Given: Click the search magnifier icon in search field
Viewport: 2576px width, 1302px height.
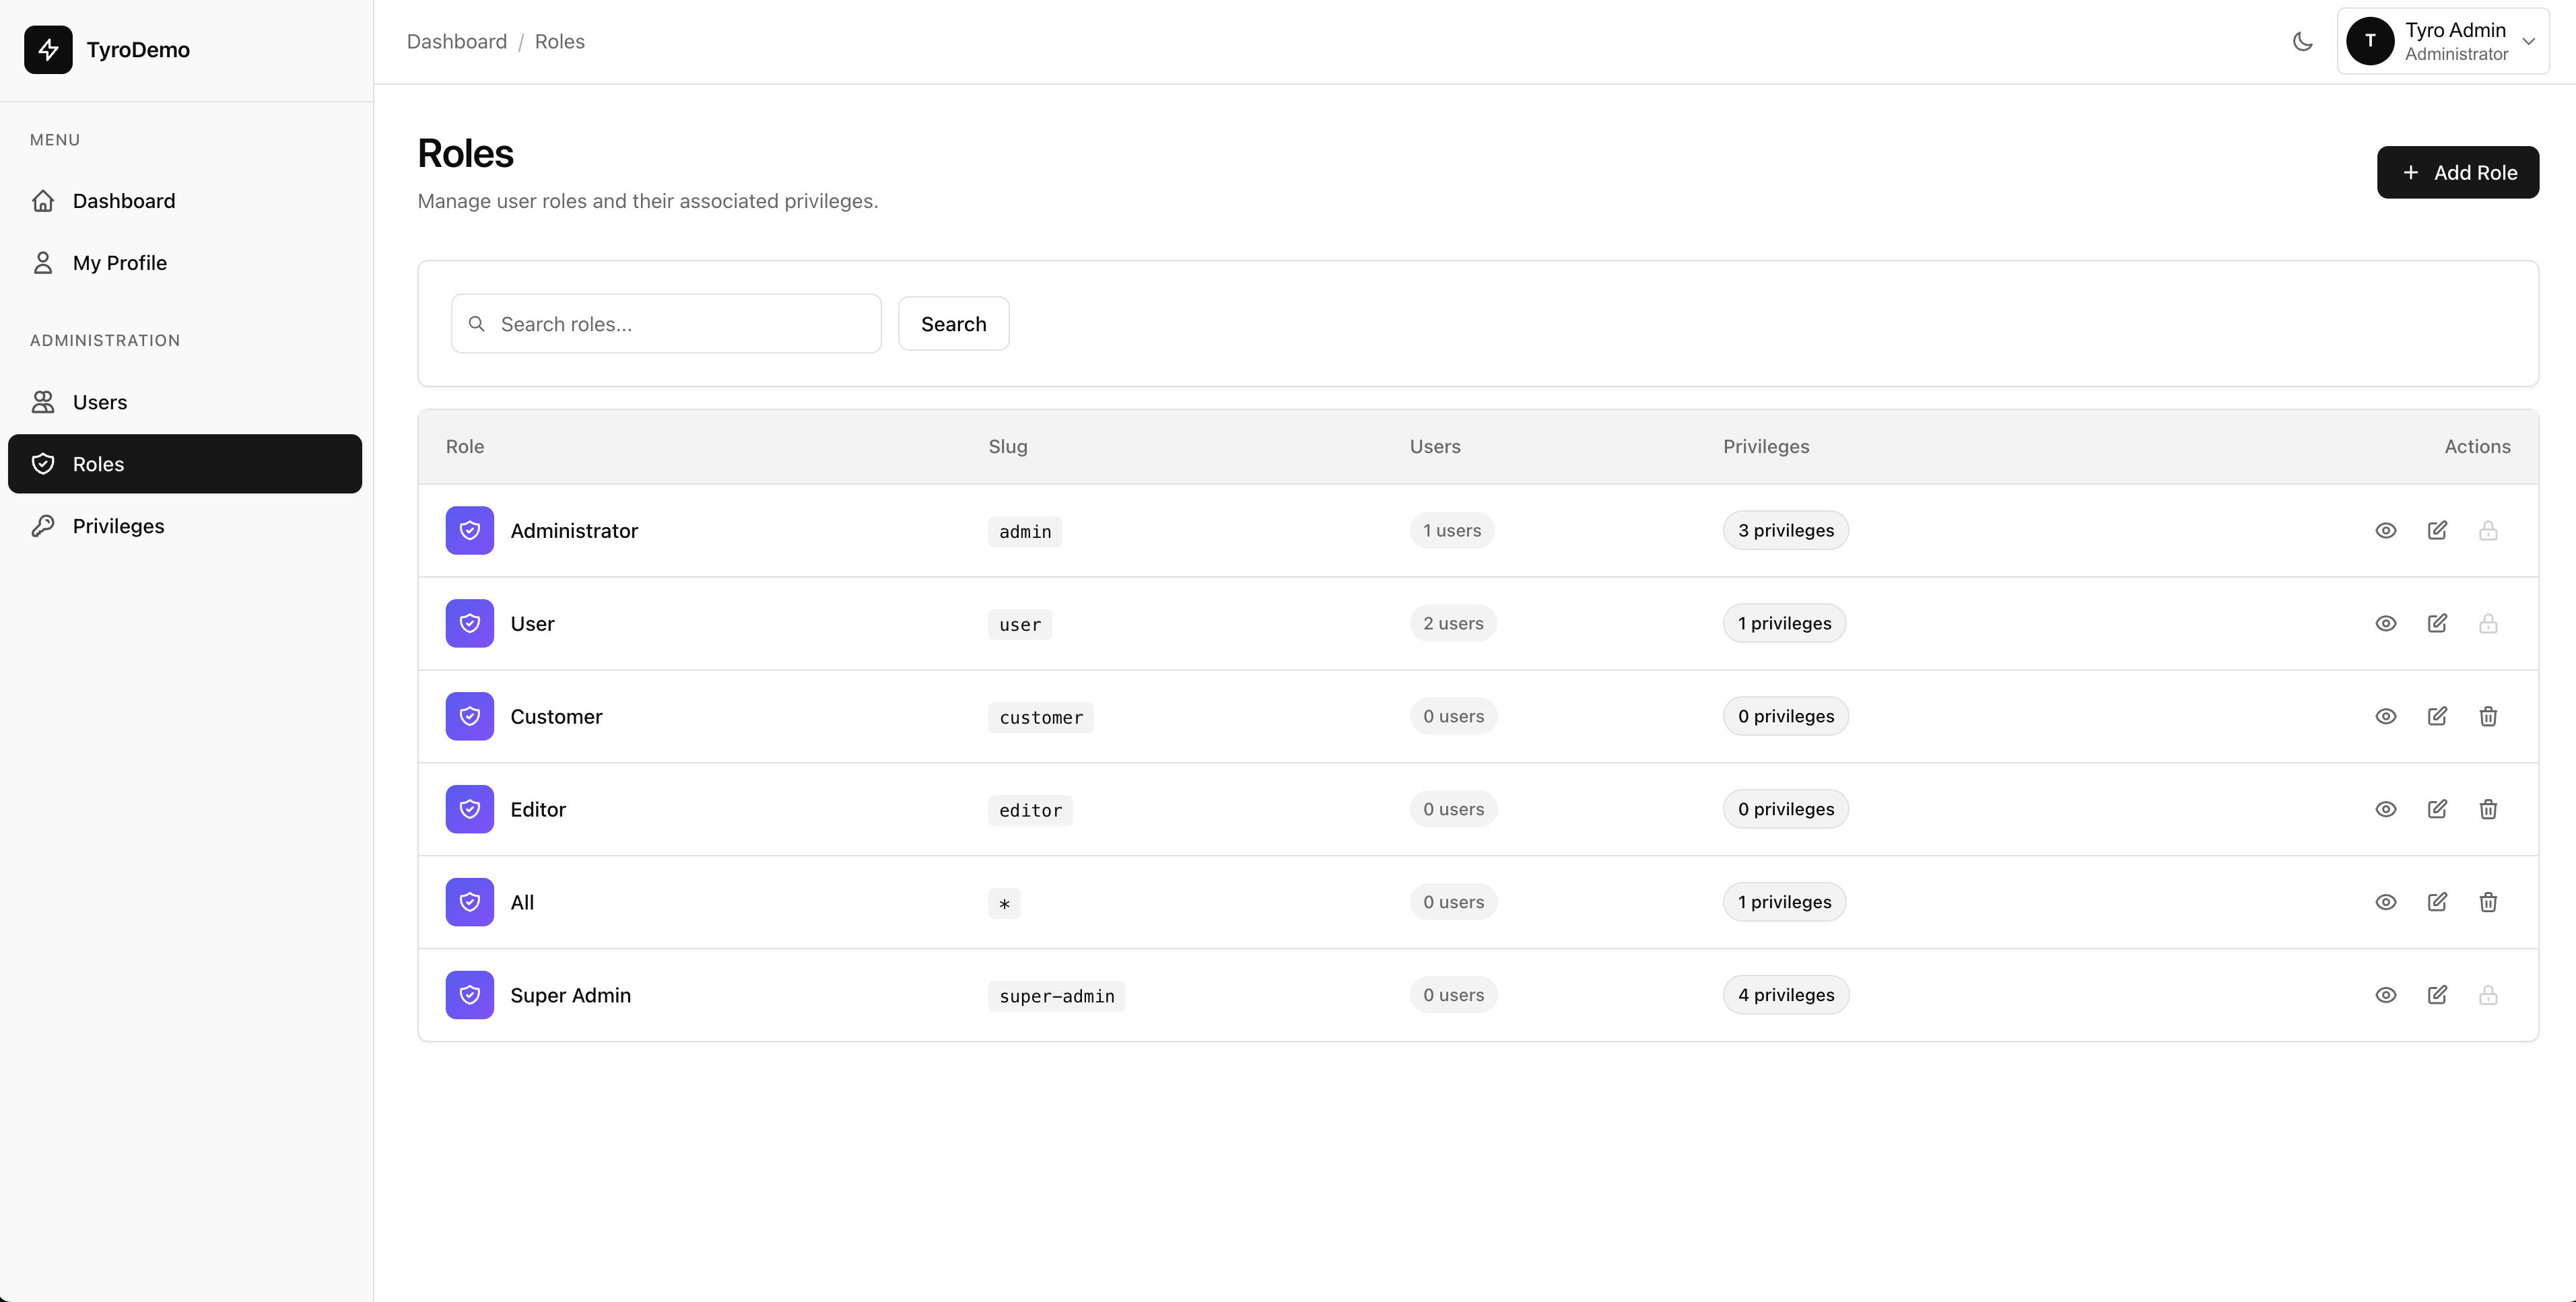Looking at the screenshot, I should (477, 323).
